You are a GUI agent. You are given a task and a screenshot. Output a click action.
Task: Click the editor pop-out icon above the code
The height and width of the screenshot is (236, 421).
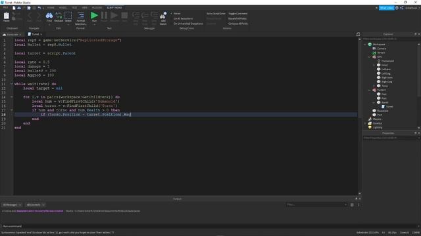point(358,34)
